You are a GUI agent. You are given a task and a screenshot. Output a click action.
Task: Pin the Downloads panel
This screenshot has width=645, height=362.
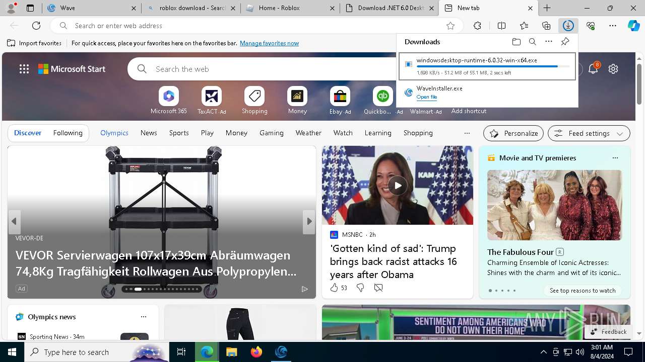(565, 42)
